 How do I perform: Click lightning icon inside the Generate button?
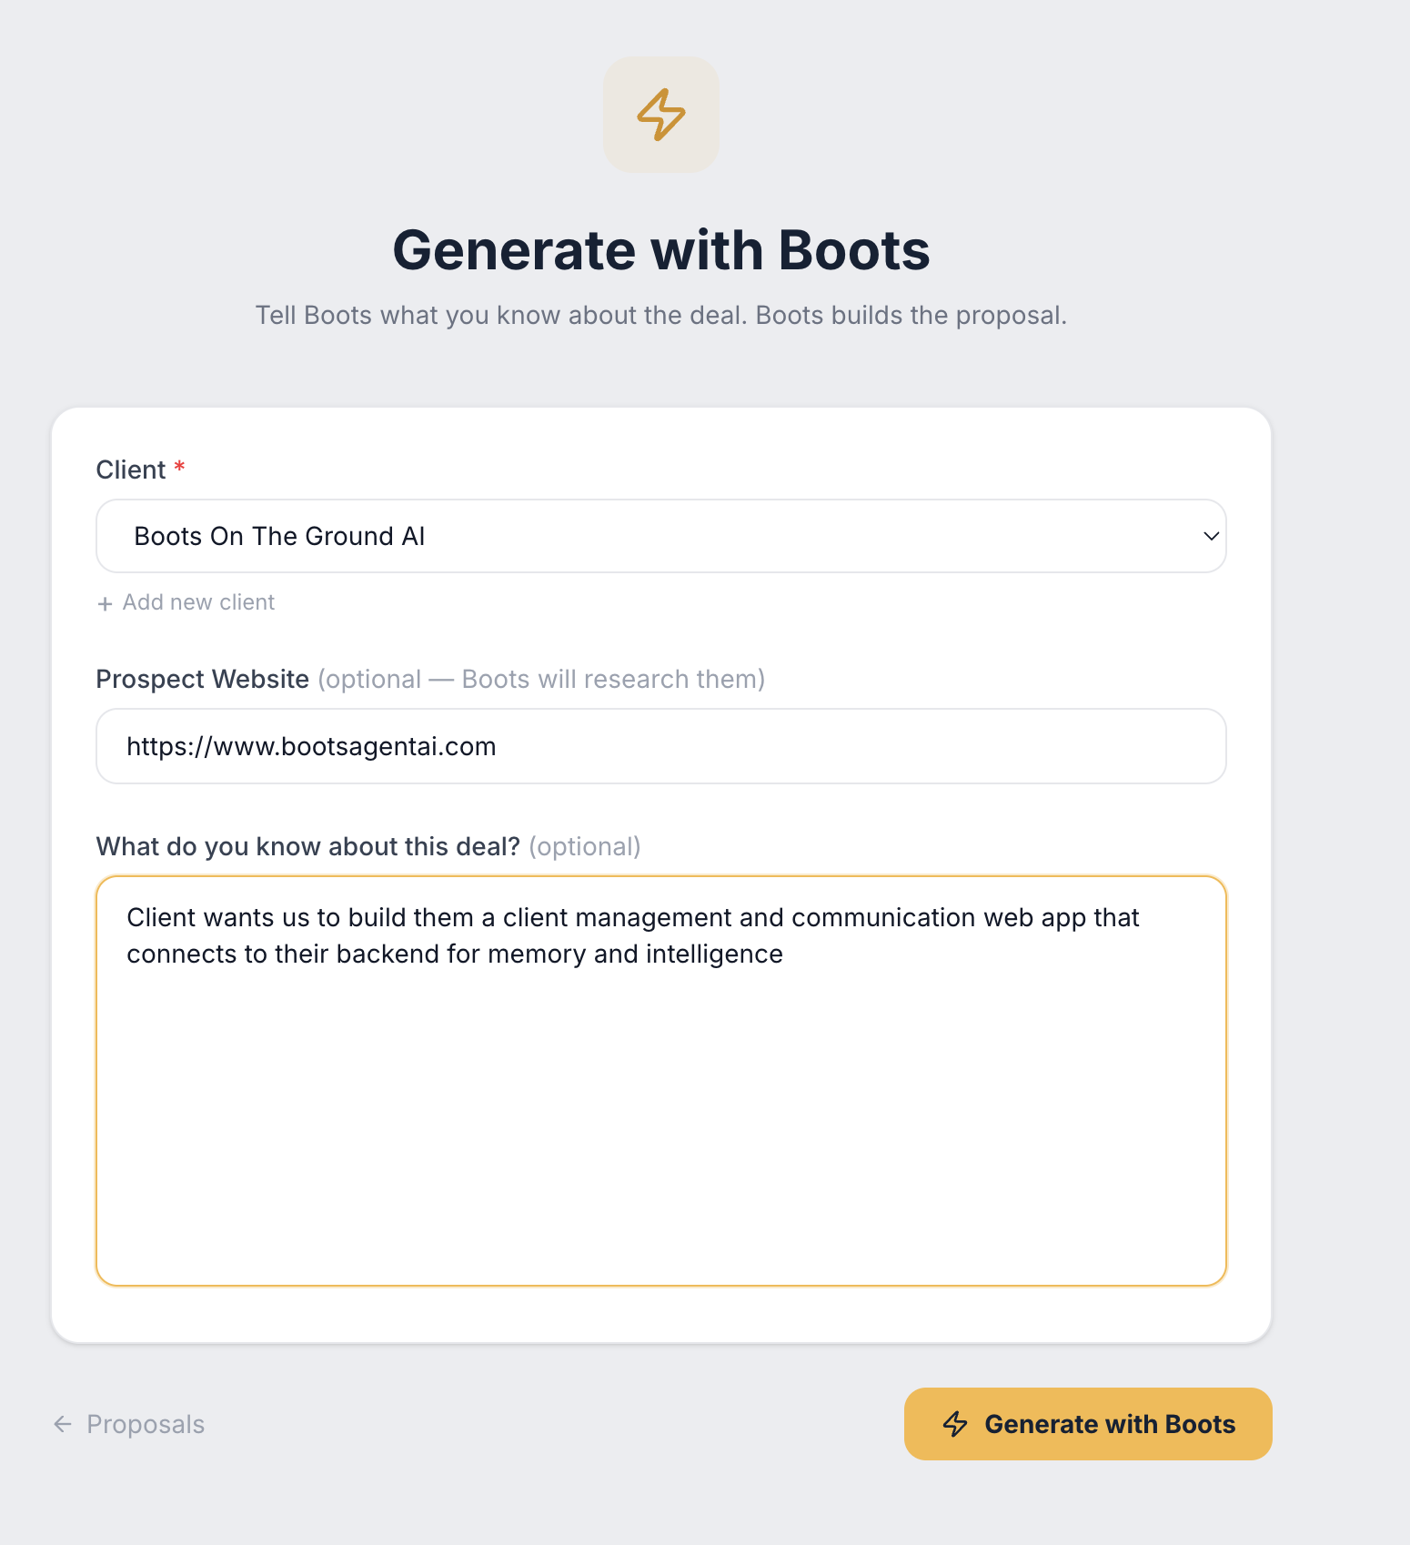[955, 1424]
